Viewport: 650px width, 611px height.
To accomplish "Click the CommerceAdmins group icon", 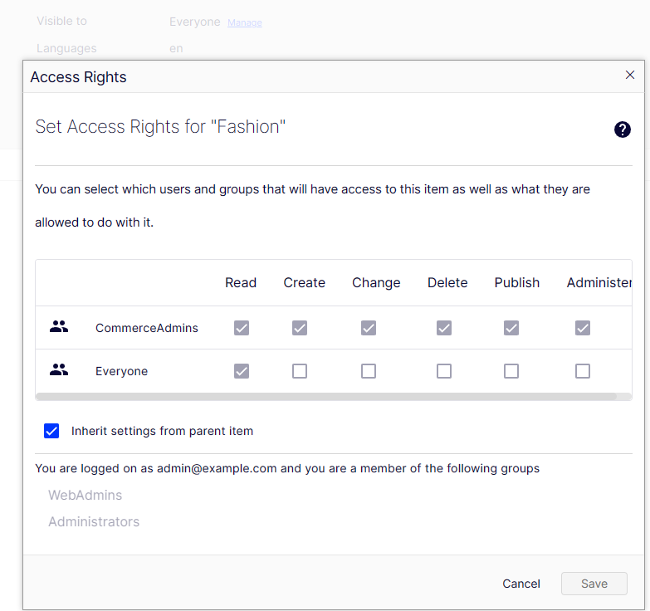I will (59, 327).
